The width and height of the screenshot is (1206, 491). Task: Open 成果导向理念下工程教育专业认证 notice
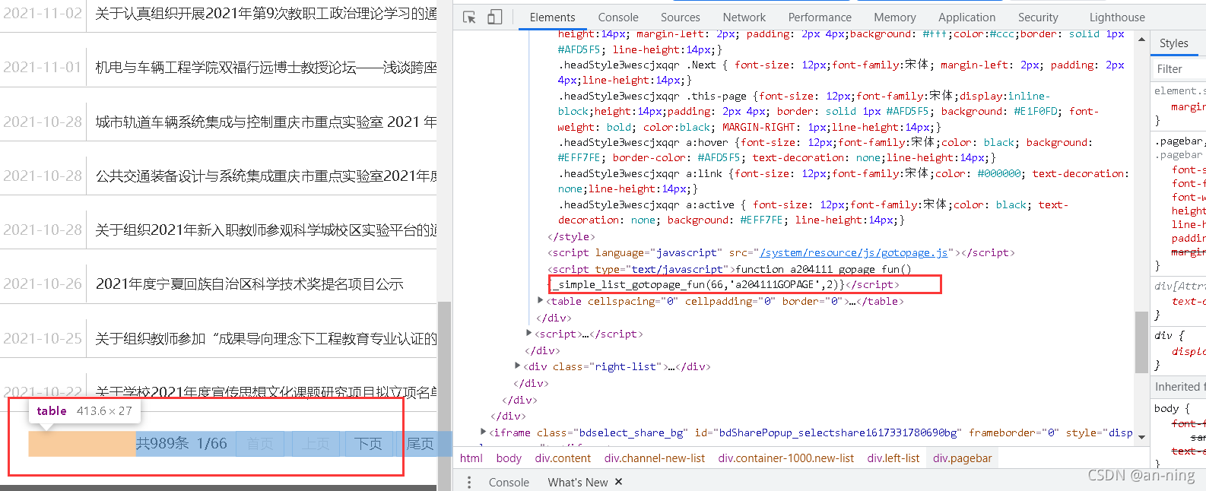tap(266, 338)
